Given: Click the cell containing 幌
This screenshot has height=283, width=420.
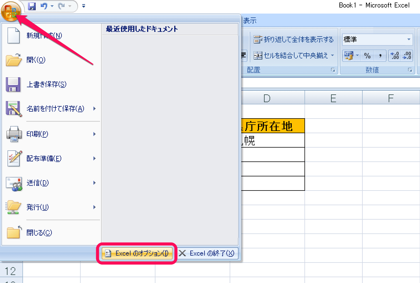Looking at the screenshot, I should (273, 140).
